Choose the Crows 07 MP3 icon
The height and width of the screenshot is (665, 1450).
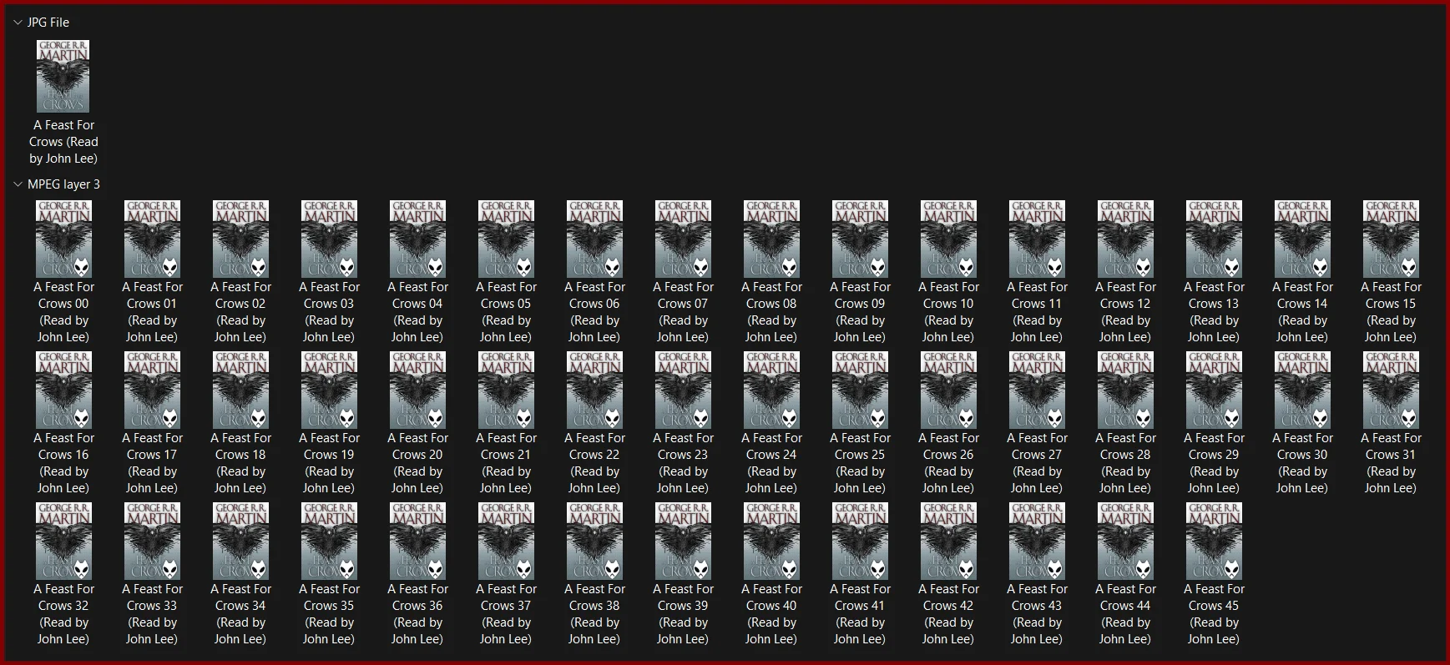click(683, 239)
